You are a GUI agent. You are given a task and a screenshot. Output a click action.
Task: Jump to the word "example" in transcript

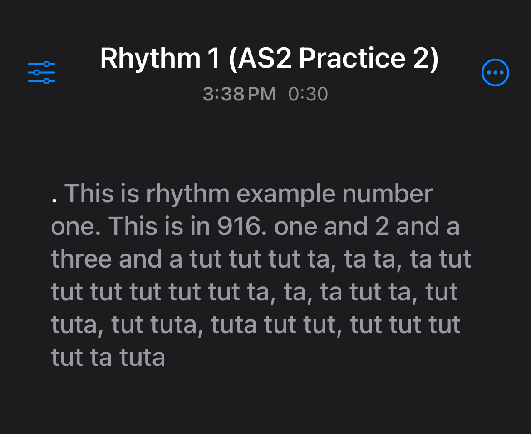tap(286, 194)
